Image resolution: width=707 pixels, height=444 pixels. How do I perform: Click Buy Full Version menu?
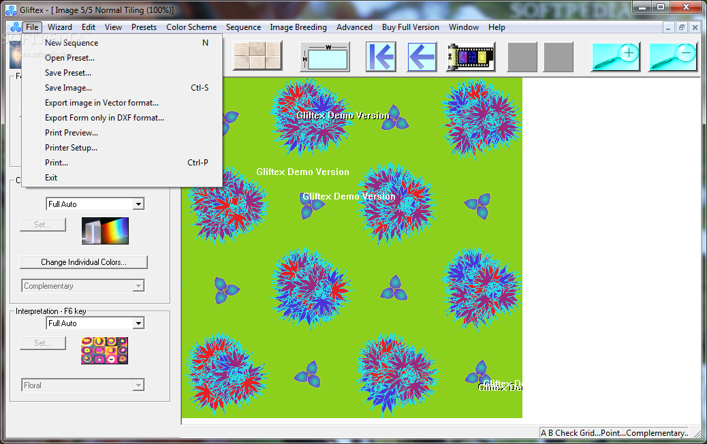(x=411, y=27)
